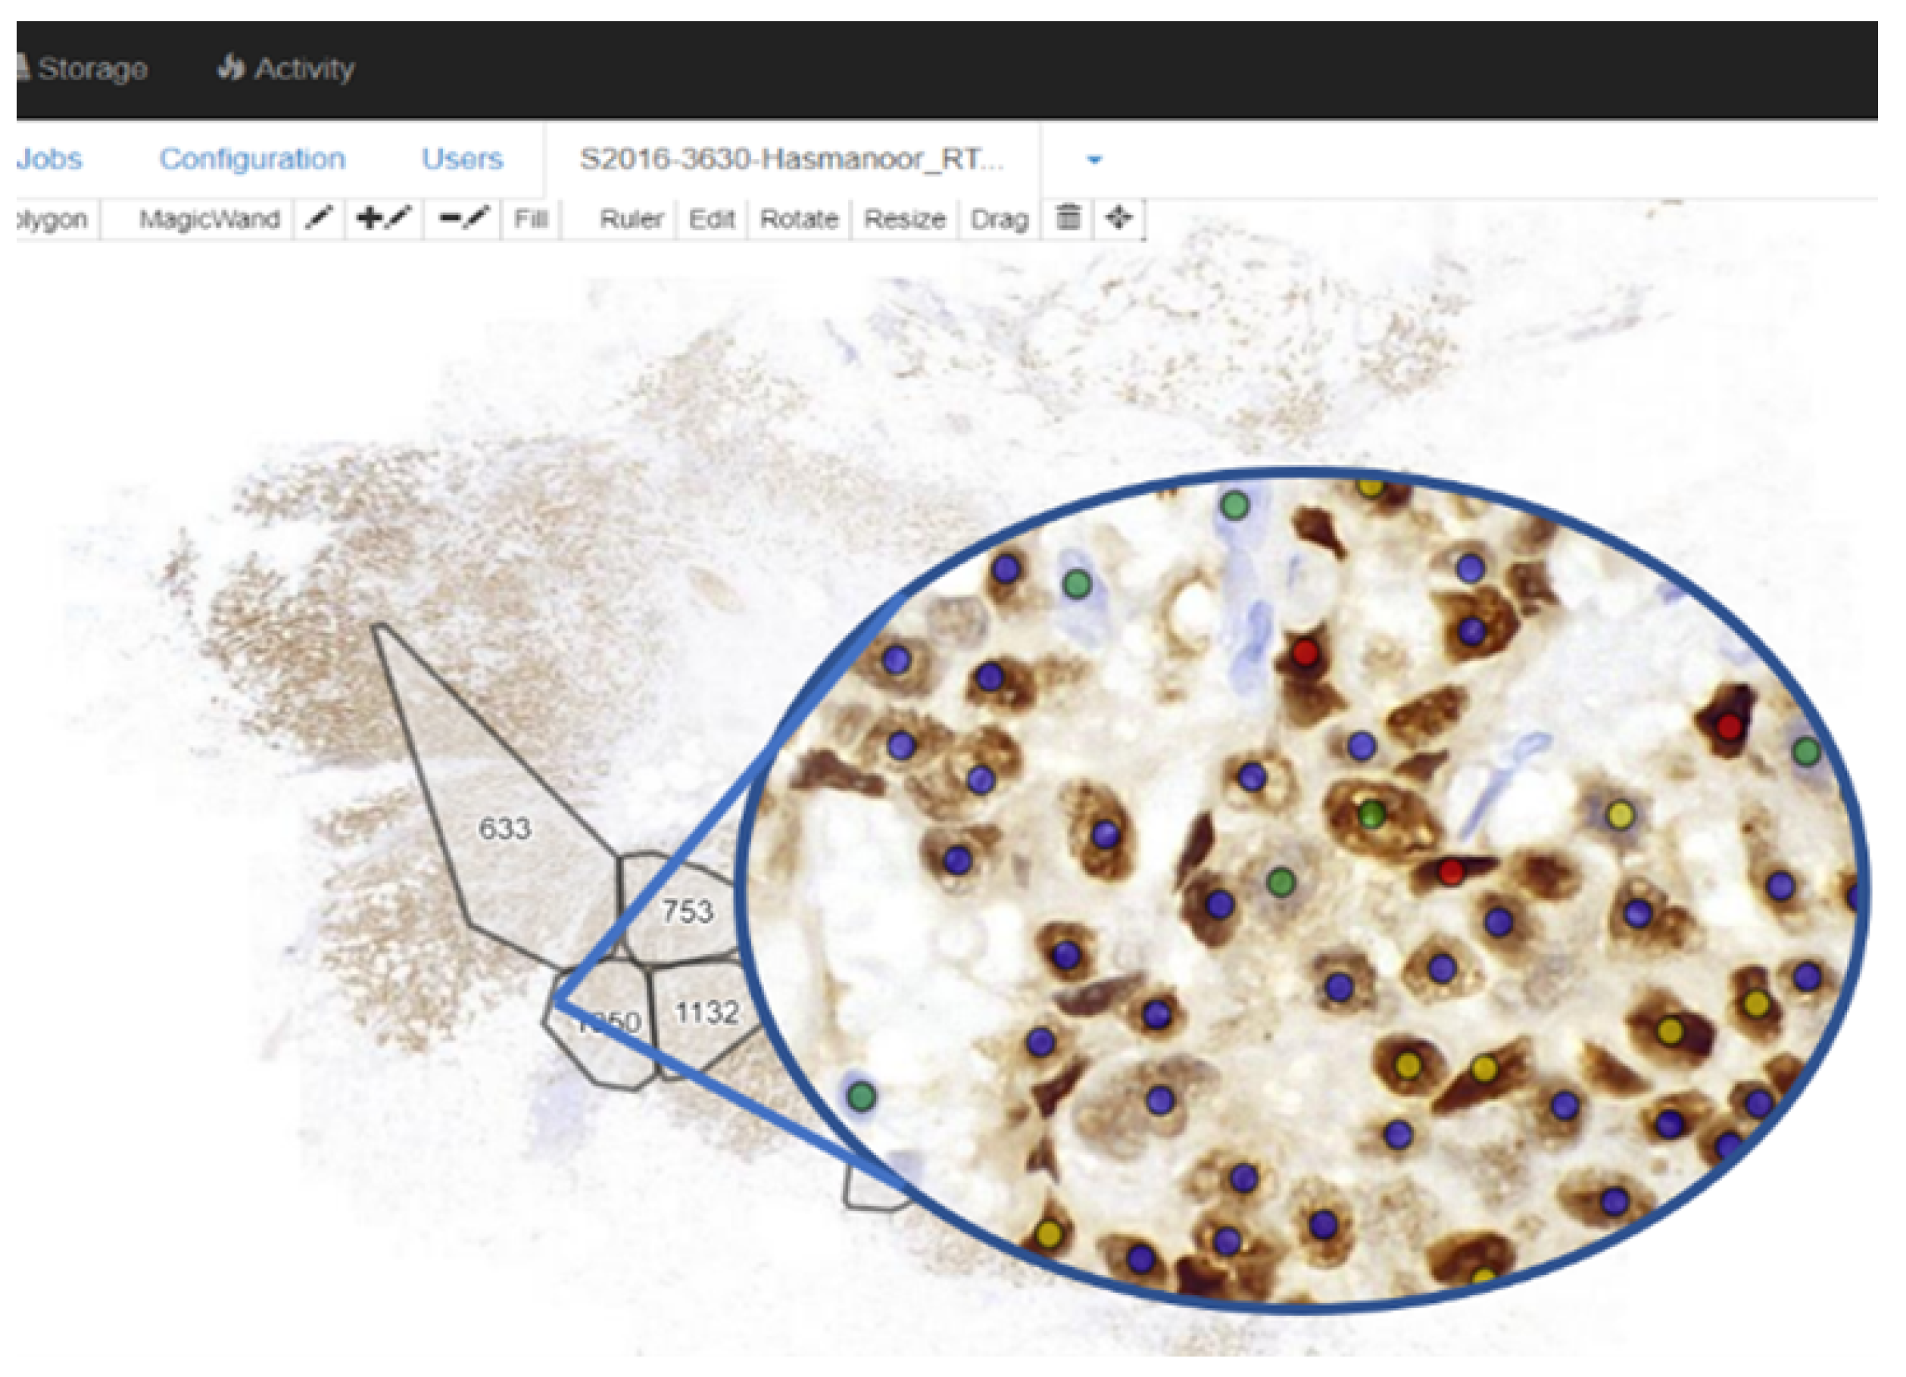
Task: Enable Edit mode for annotations
Action: point(711,220)
